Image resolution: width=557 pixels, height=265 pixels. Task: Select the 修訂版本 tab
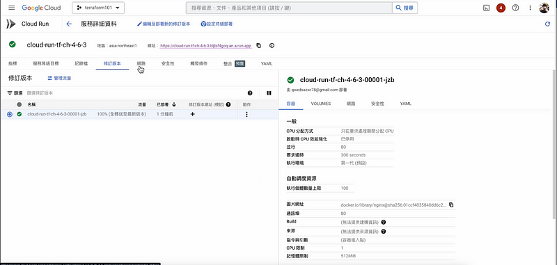point(112,63)
